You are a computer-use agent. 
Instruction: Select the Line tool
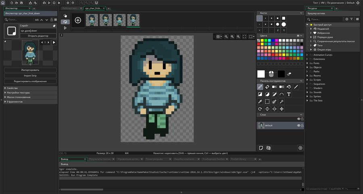pos(296,87)
